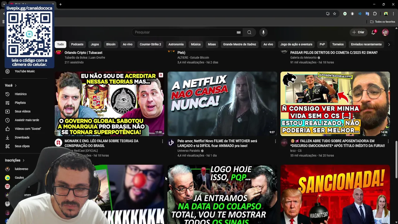Open Histórico in the sidebar
The image size is (398, 224).
[21, 94]
